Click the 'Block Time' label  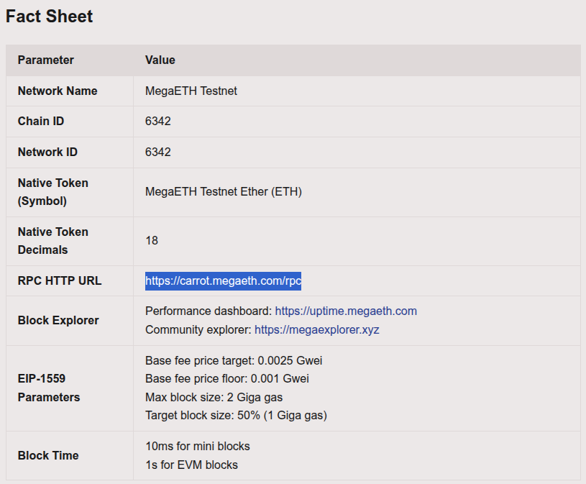coord(48,456)
